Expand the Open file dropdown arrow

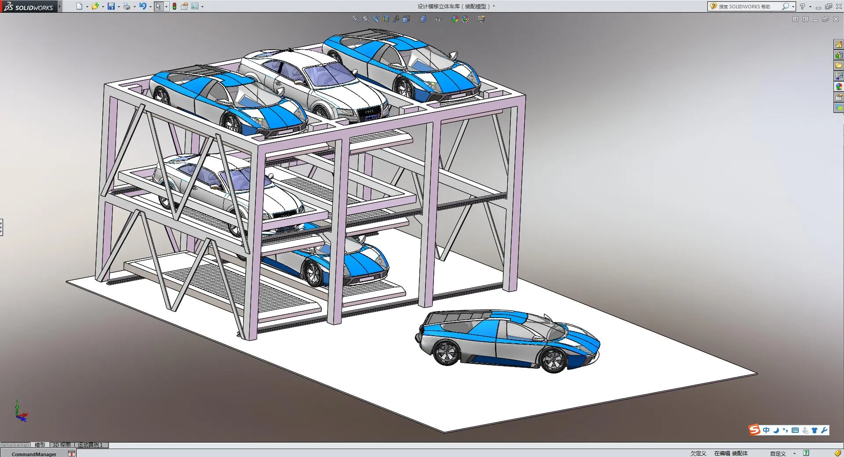103,7
